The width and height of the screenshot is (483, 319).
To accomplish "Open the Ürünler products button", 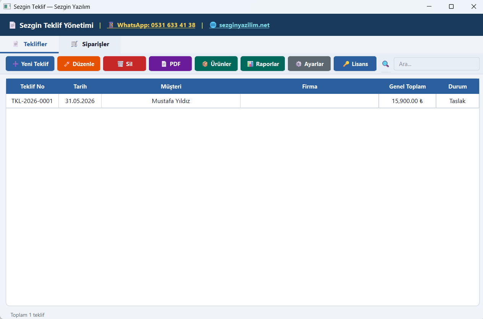I will [x=216, y=64].
